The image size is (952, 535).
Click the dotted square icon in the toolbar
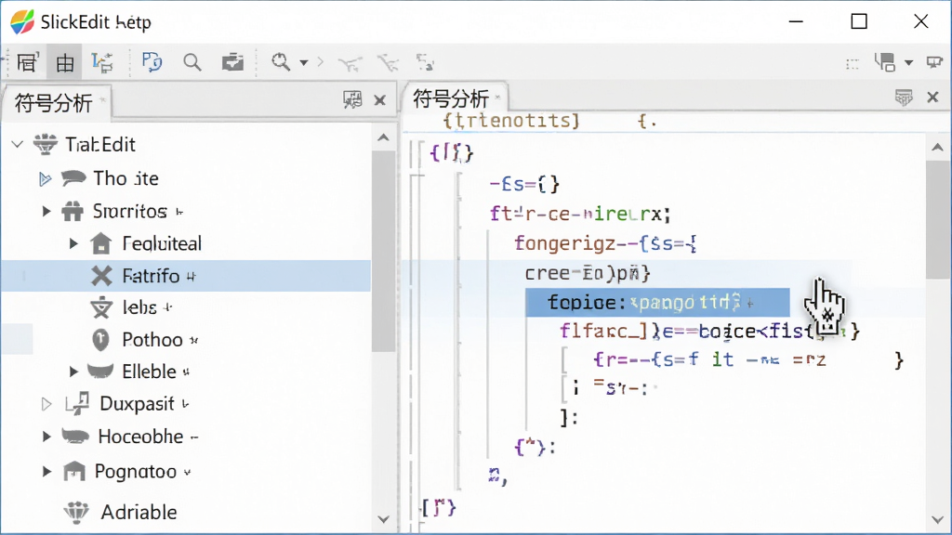coord(853,63)
